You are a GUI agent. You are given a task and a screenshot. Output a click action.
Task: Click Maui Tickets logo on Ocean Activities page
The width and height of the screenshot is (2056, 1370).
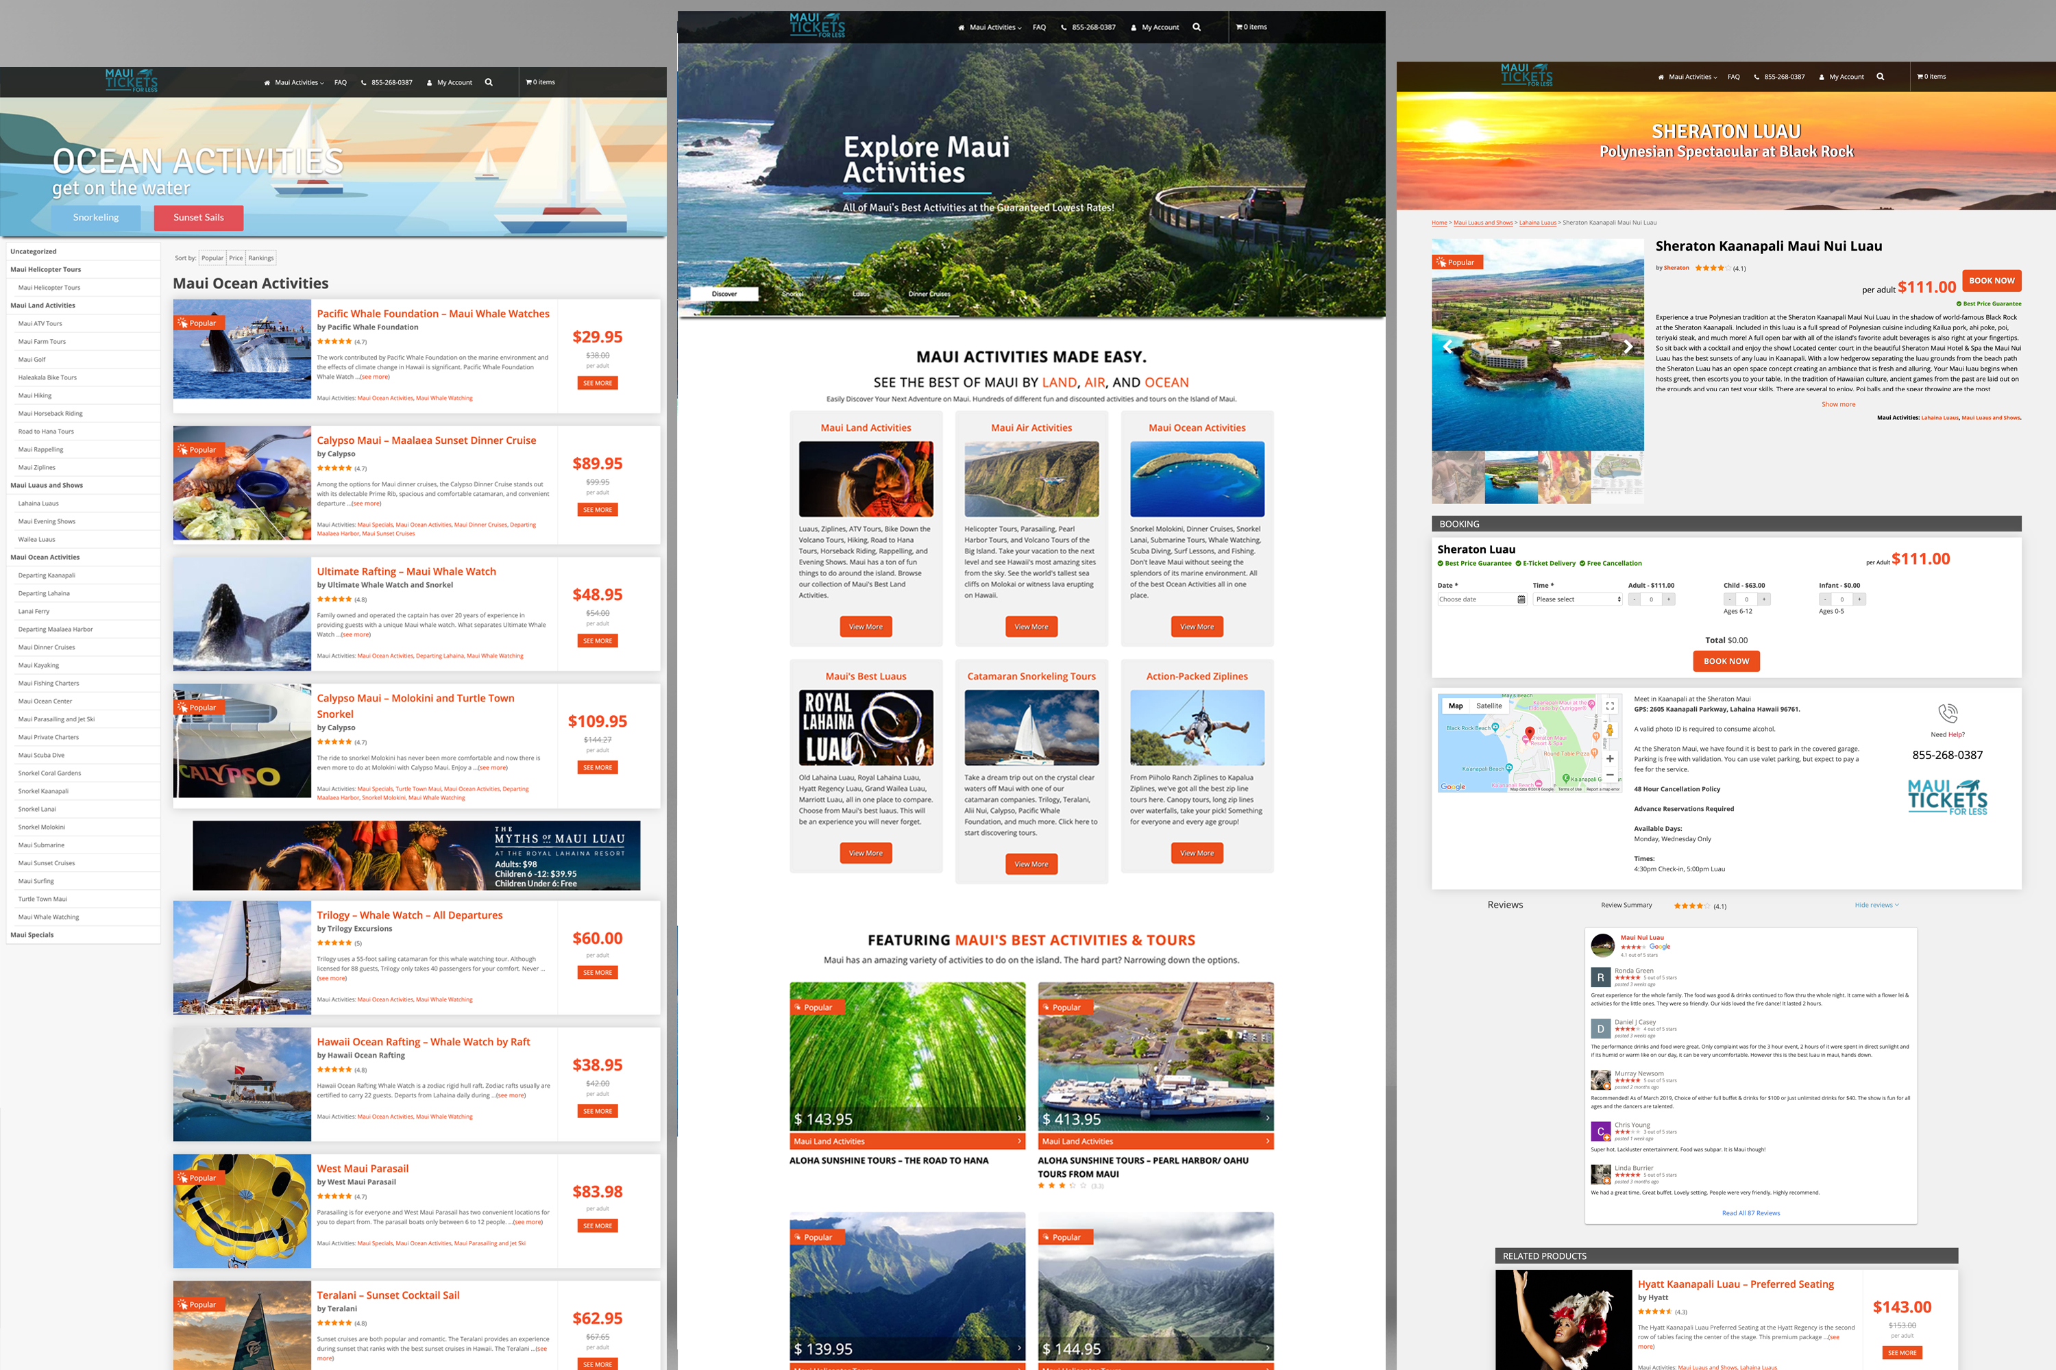[131, 80]
